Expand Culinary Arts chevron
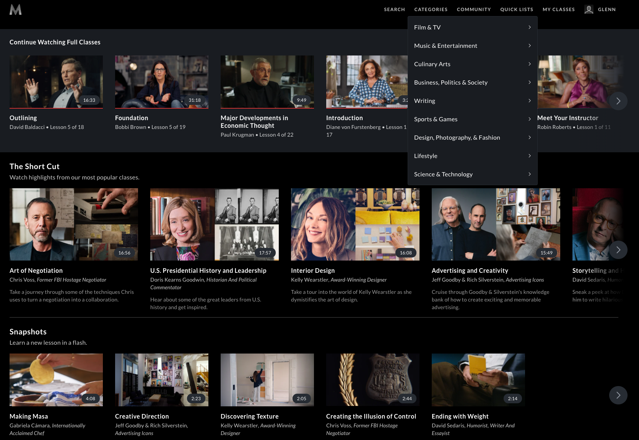 click(530, 64)
